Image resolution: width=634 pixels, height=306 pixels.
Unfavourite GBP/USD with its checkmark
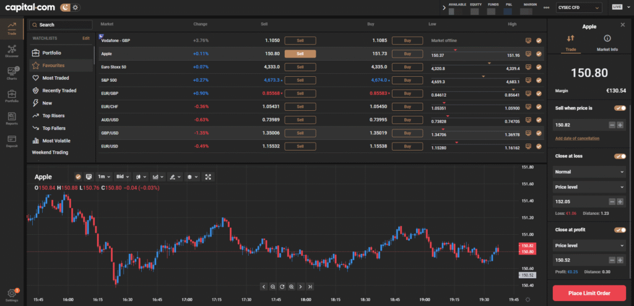539,133
